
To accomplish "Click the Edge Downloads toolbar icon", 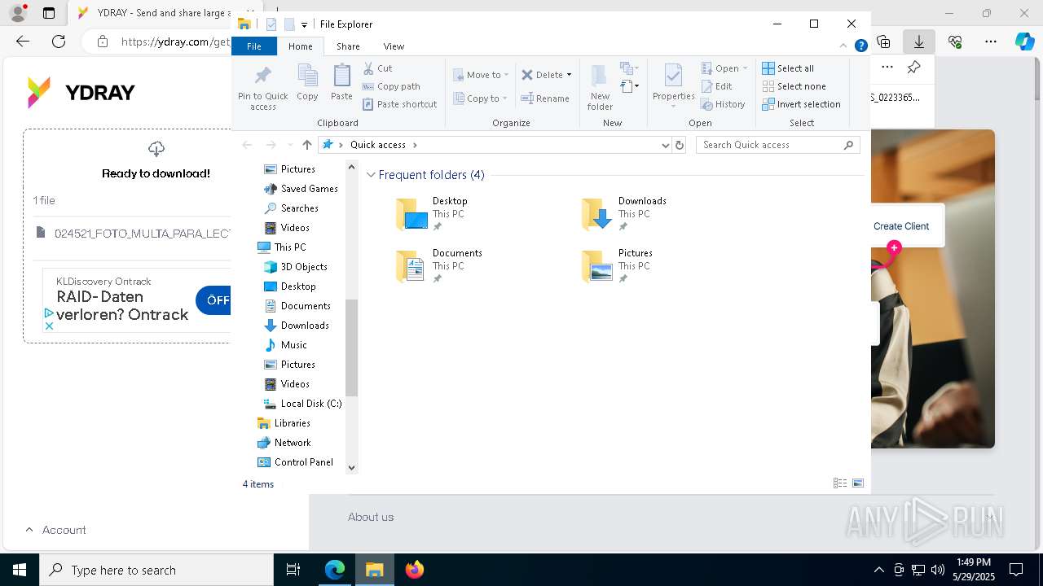I will 919,42.
